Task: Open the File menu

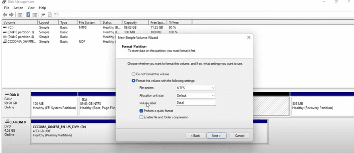Action: (x=6, y=8)
